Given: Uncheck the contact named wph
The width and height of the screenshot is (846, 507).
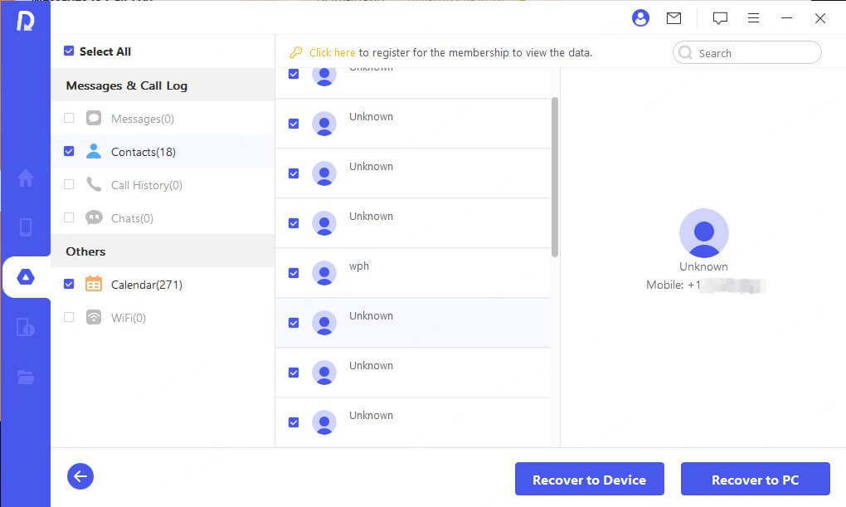Looking at the screenshot, I should point(293,272).
